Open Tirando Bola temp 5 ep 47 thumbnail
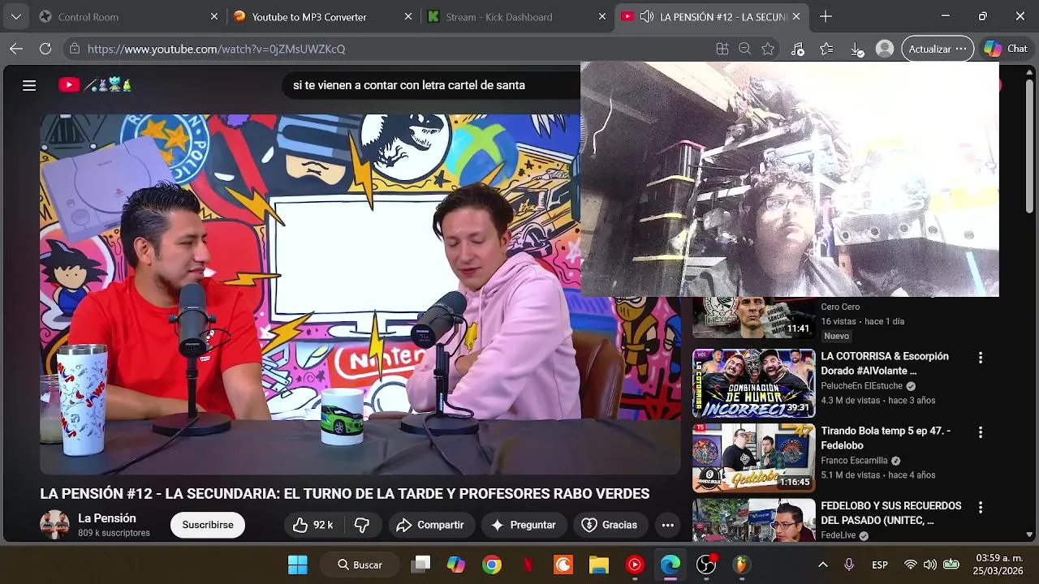 [753, 458]
